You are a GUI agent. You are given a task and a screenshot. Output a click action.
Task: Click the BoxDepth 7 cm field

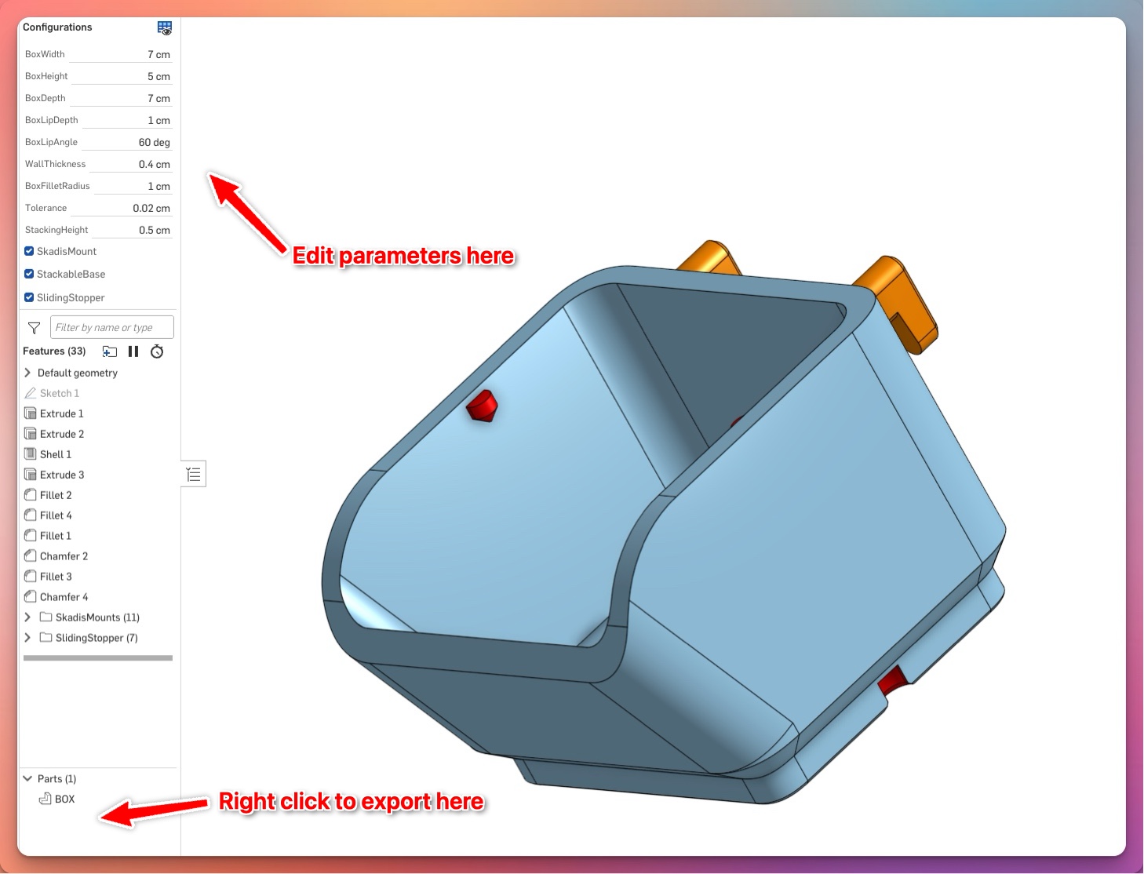click(121, 98)
